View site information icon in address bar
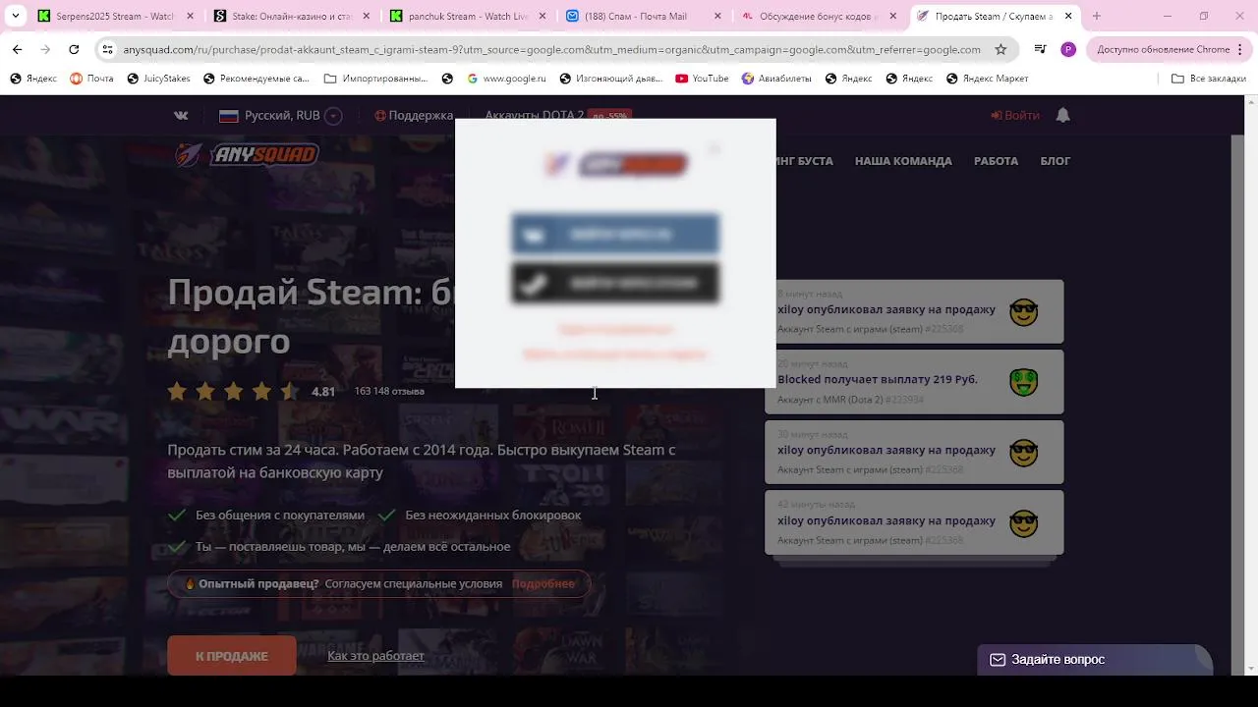1258x707 pixels. [106, 49]
